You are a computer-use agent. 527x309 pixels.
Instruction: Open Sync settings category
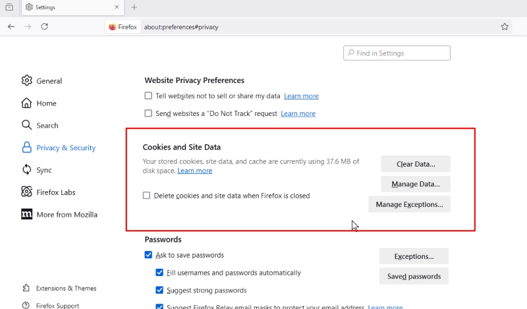[37, 170]
